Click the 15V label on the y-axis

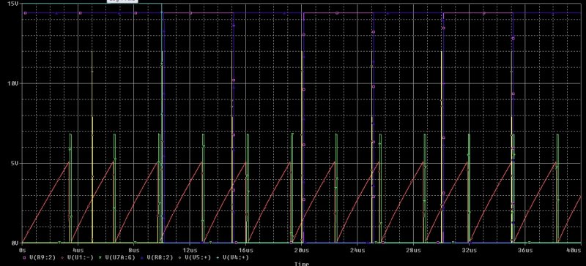coord(12,4)
